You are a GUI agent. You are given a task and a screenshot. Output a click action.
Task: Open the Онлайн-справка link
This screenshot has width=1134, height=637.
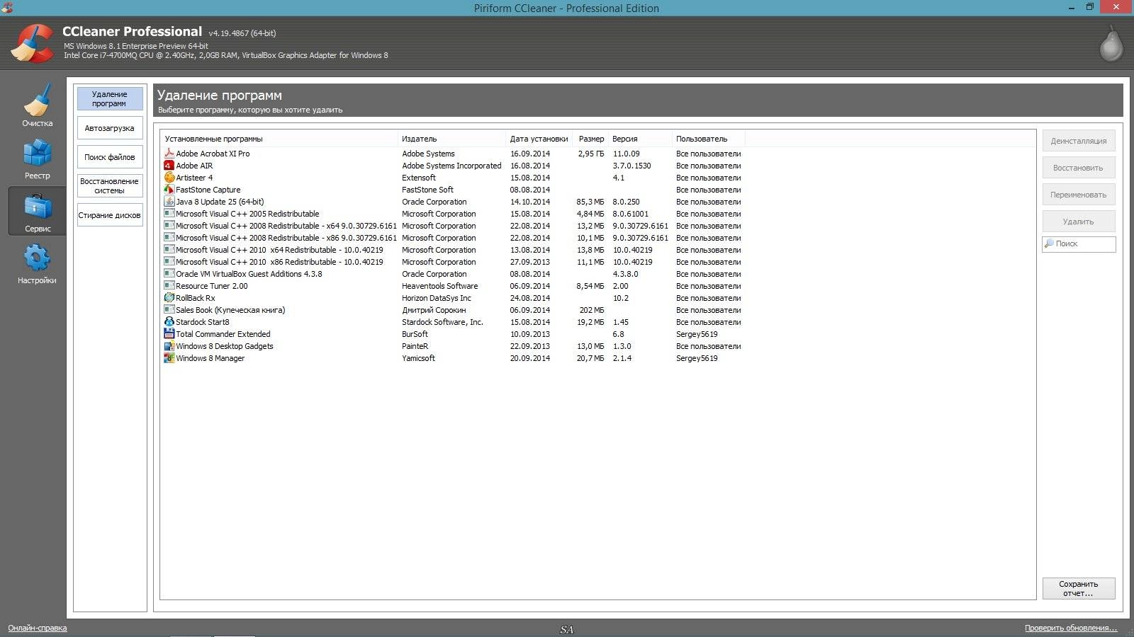click(38, 628)
